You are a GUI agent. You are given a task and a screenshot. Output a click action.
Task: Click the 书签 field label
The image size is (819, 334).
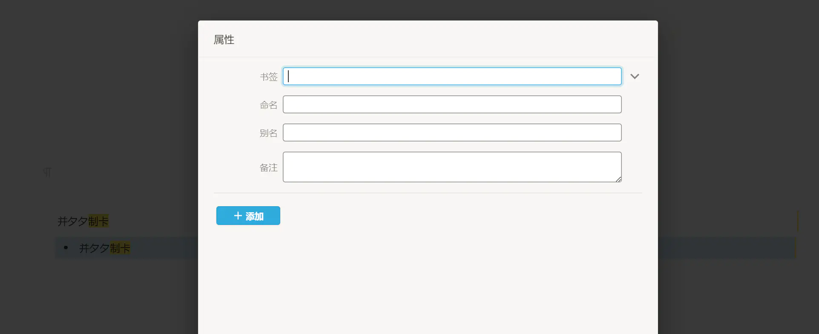point(268,77)
